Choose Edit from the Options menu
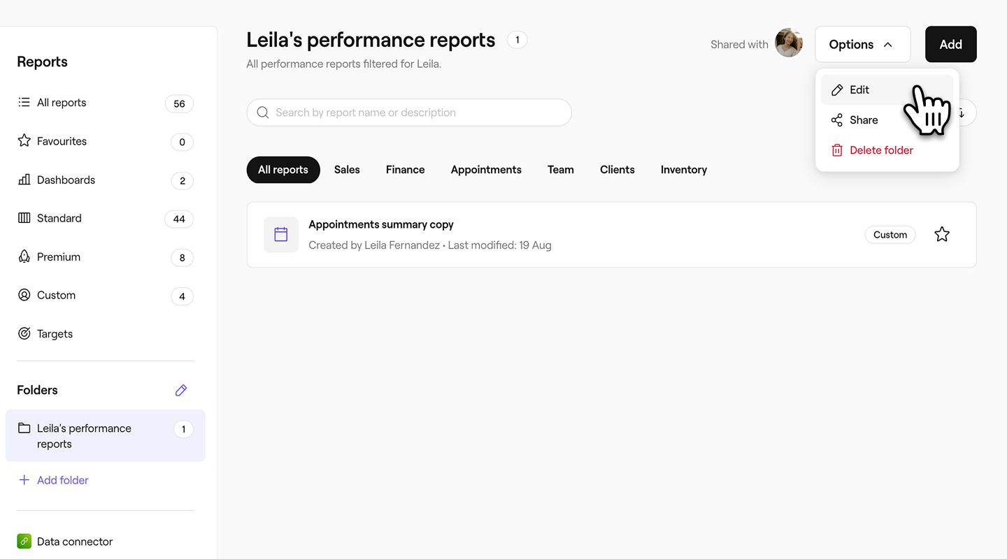 click(x=859, y=90)
